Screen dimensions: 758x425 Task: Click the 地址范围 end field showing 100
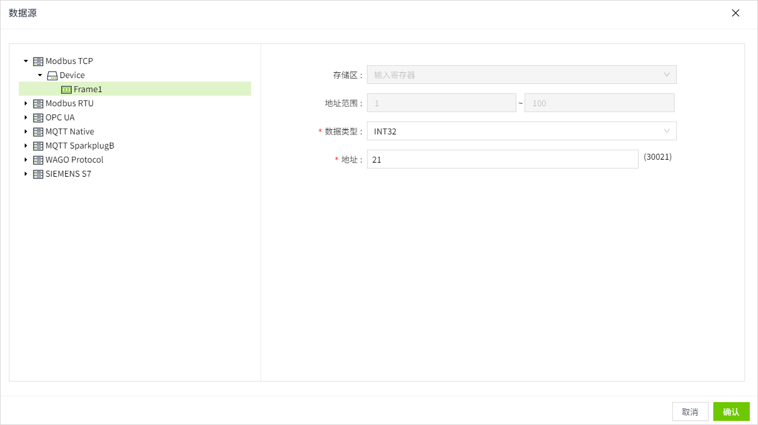point(599,103)
